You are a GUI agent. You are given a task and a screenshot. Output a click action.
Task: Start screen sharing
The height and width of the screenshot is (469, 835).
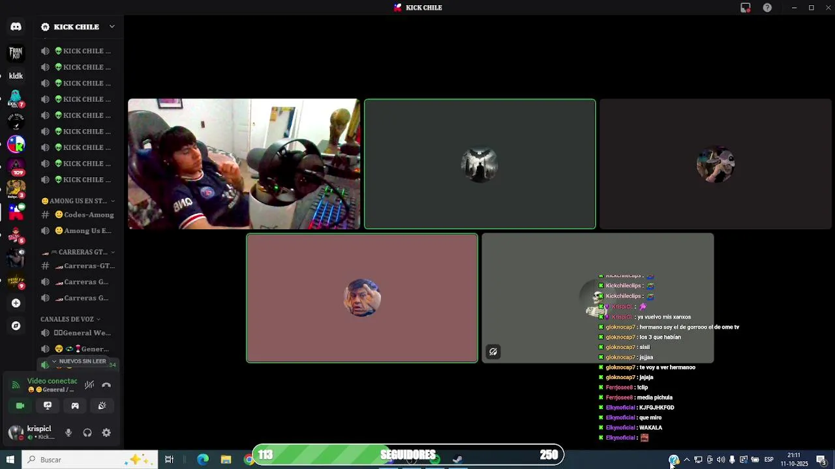(x=48, y=406)
